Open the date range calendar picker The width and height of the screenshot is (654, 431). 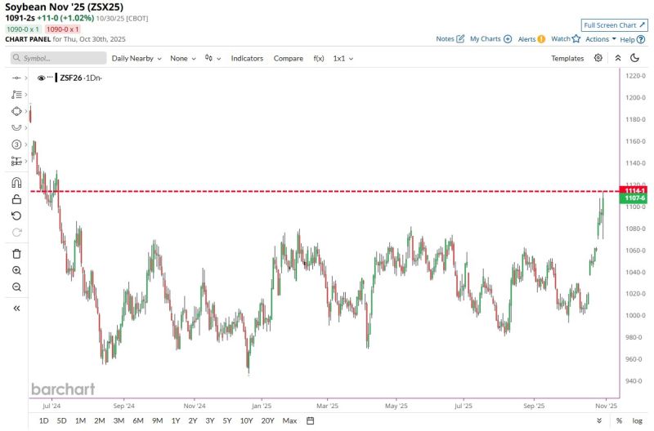311,420
